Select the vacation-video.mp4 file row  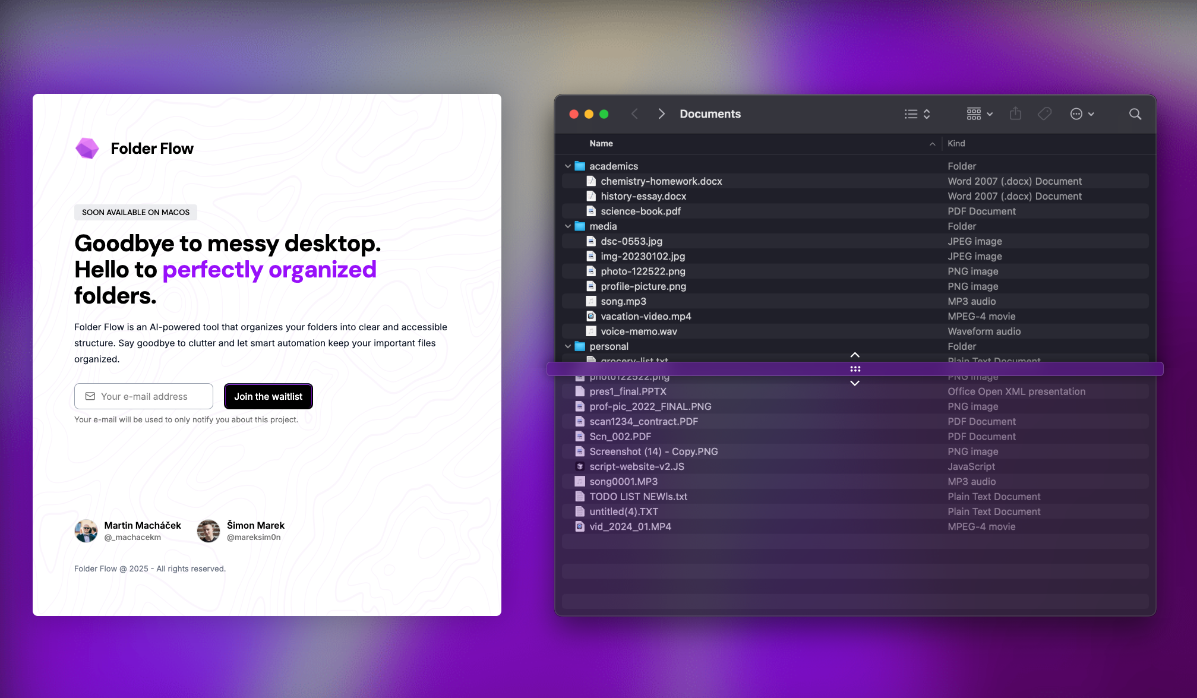click(x=646, y=316)
